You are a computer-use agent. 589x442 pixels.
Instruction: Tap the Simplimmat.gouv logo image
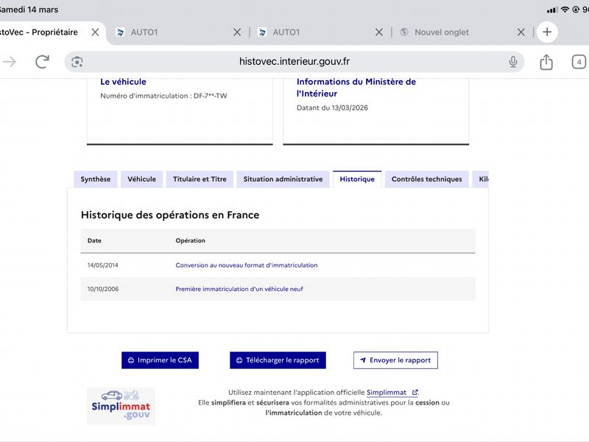point(121,406)
